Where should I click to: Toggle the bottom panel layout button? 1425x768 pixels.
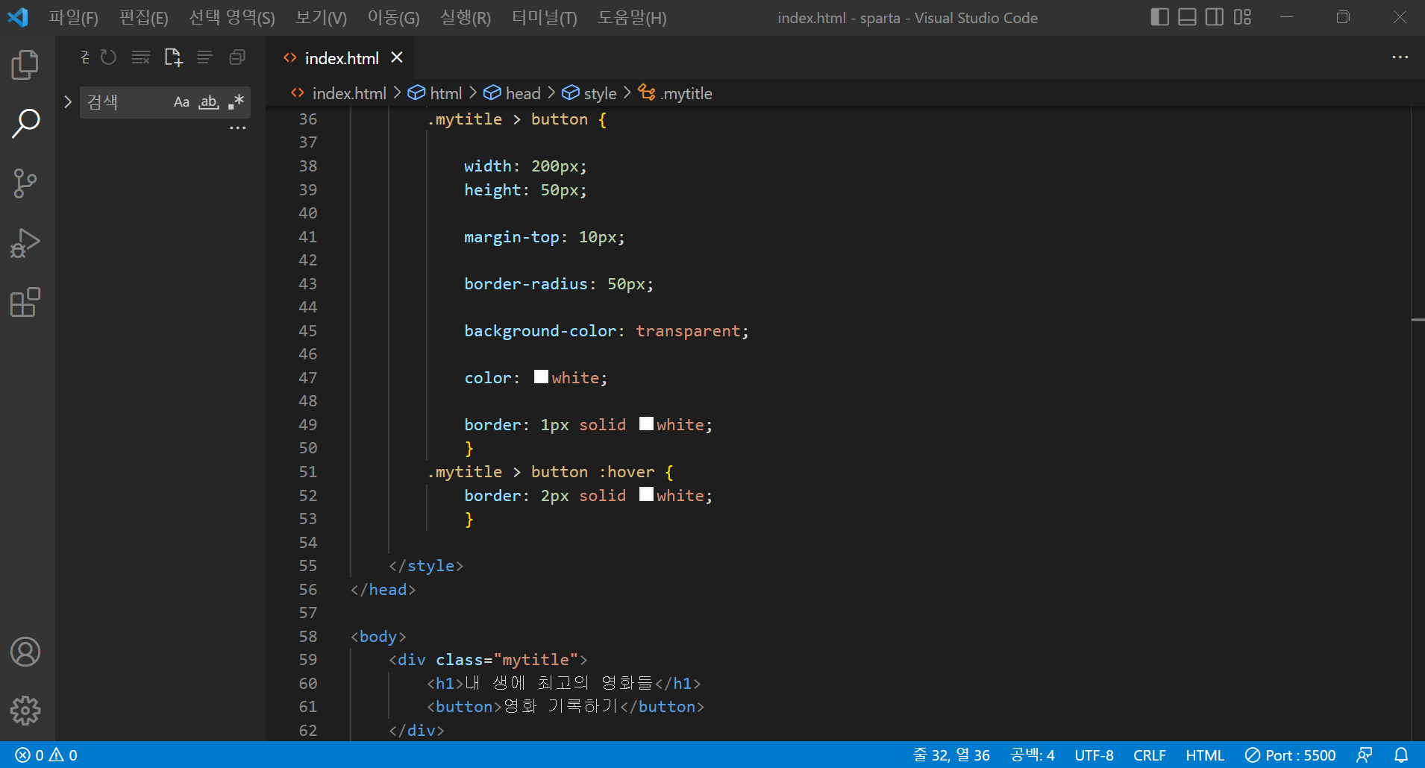[1187, 17]
